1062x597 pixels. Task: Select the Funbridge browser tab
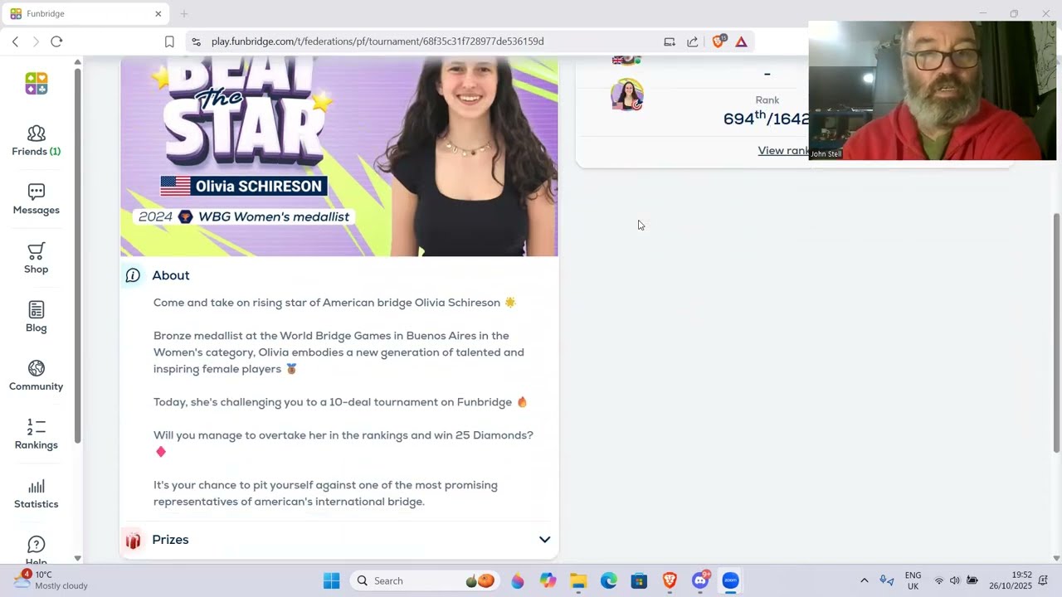click(86, 14)
